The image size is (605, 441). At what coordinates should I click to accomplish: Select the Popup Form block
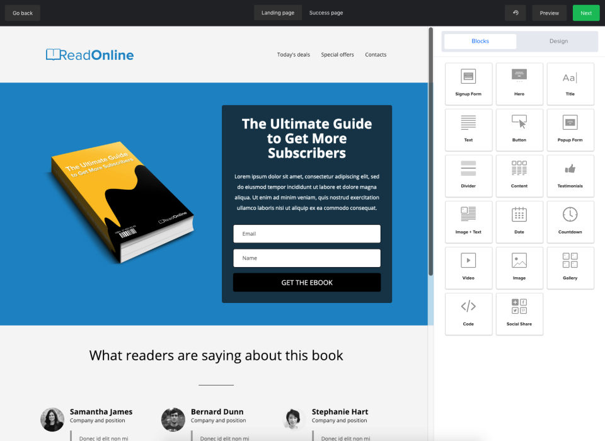click(570, 129)
